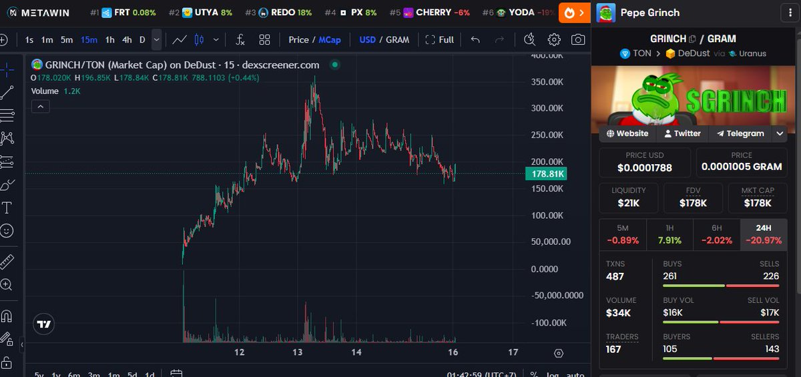Expand the time interval dropdown
Image resolution: width=801 pixels, height=377 pixels.
tap(156, 39)
